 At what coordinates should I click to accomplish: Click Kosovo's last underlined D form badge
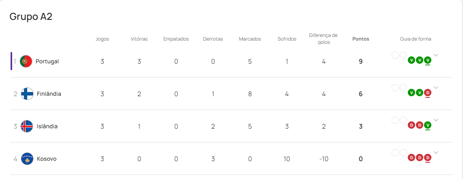428,158
